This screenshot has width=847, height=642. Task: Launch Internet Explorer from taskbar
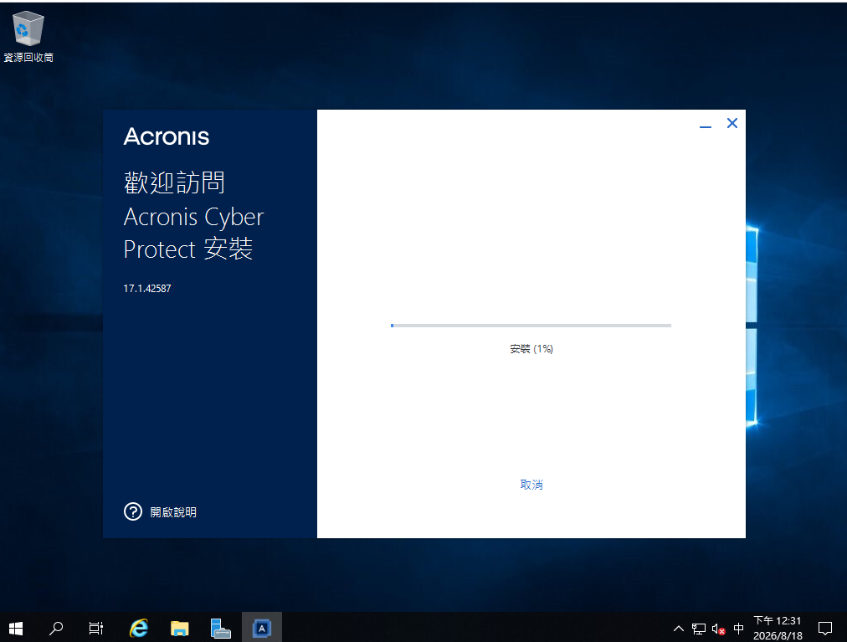click(139, 628)
